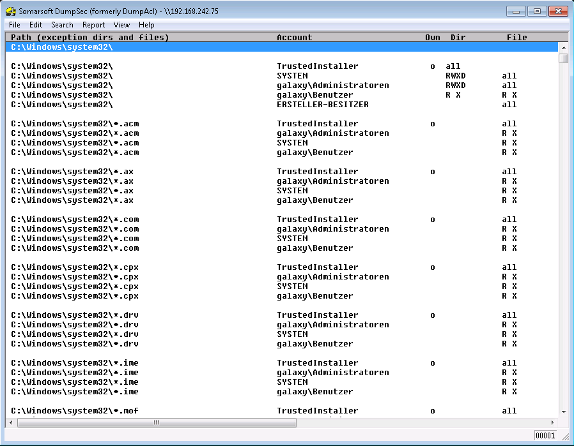This screenshot has height=446, width=574.
Task: Open the Search menu
Action: (62, 25)
